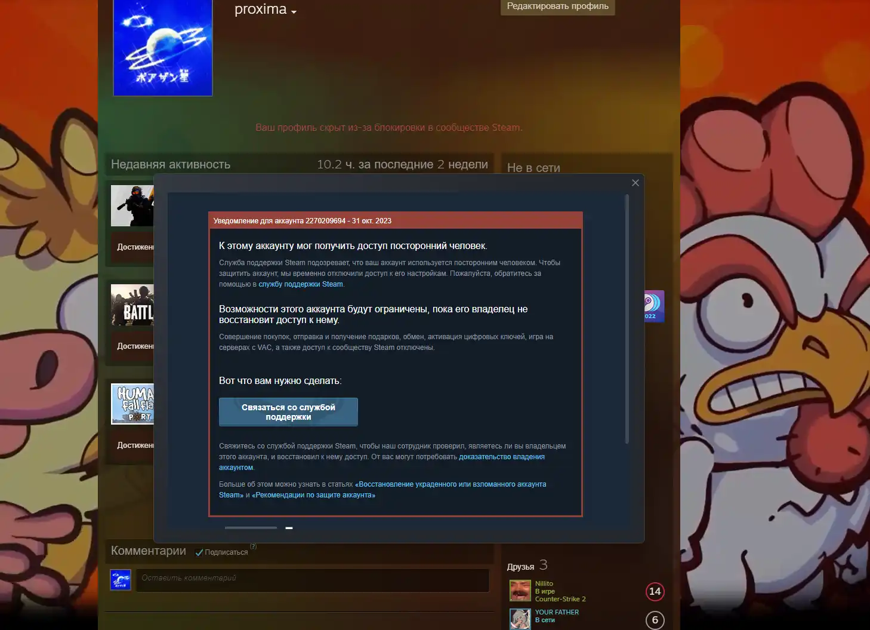Click YOUR FATHER friend name
This screenshot has height=630, width=870.
[557, 612]
